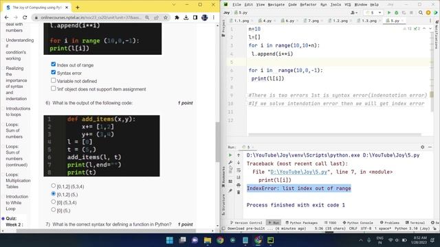440x247 pixels.
Task: Open Chrome from the taskbar
Action: coord(220,240)
